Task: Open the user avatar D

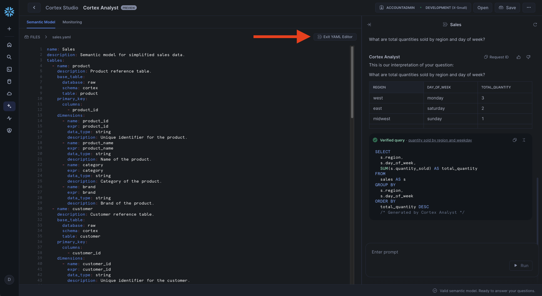Action: click(9, 280)
